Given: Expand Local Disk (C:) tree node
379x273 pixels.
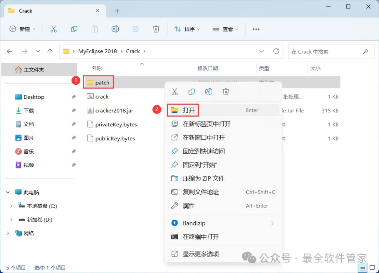Looking at the screenshot, I should pyautogui.click(x=11, y=206).
